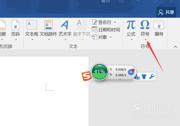The image size is (180, 126).
Task: Collapse the ribbon with the chevron
Action: [175, 47]
